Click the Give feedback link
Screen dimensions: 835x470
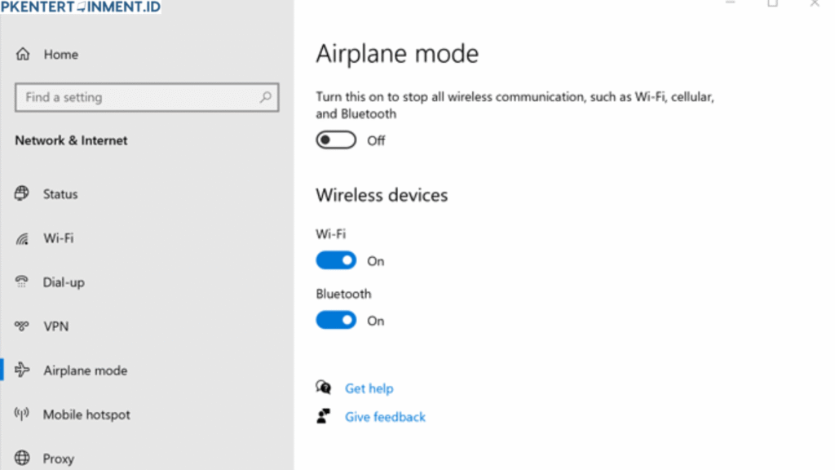pyautogui.click(x=385, y=416)
